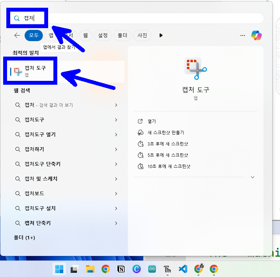Open web suggestion 캡처도구 설치
This screenshot has height=277, width=280.
(x=40, y=208)
